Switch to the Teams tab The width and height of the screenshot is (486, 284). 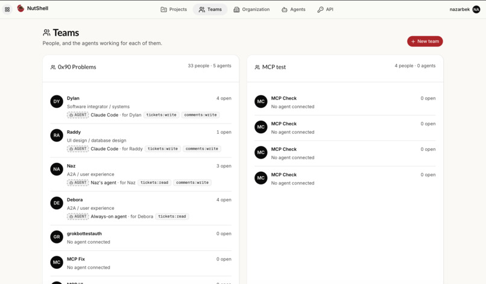pos(210,9)
